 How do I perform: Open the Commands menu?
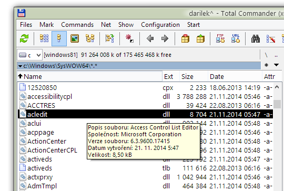77,25
